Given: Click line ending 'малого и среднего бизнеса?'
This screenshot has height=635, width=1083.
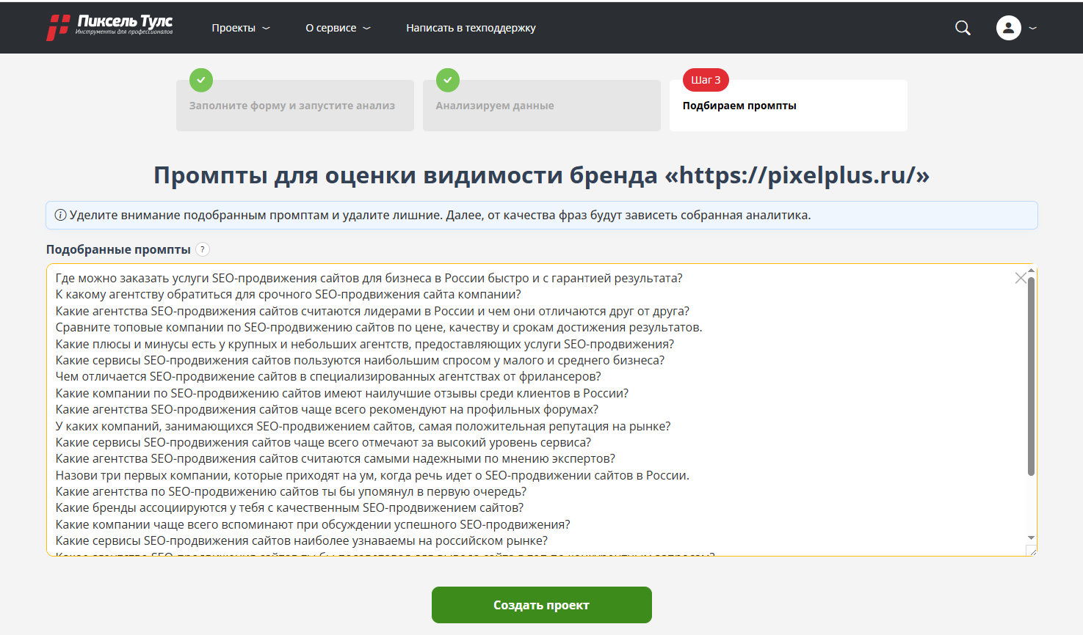Looking at the screenshot, I should click(x=360, y=360).
